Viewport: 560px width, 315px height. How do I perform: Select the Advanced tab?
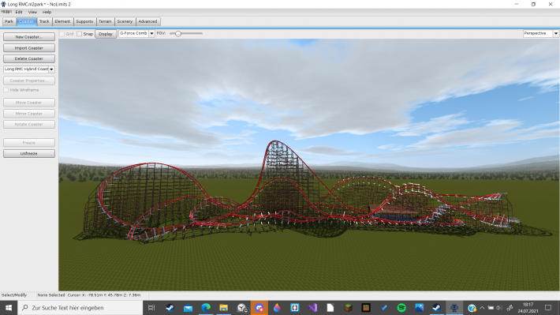coord(147,21)
